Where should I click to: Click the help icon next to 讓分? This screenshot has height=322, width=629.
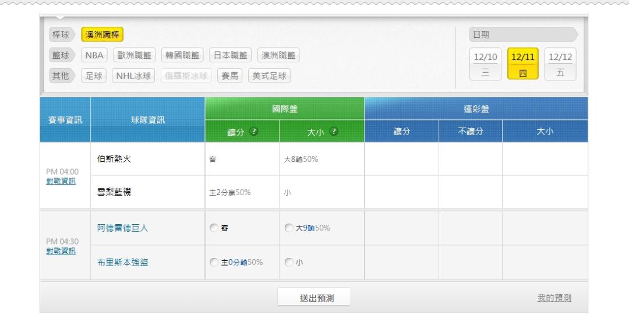coord(254,132)
